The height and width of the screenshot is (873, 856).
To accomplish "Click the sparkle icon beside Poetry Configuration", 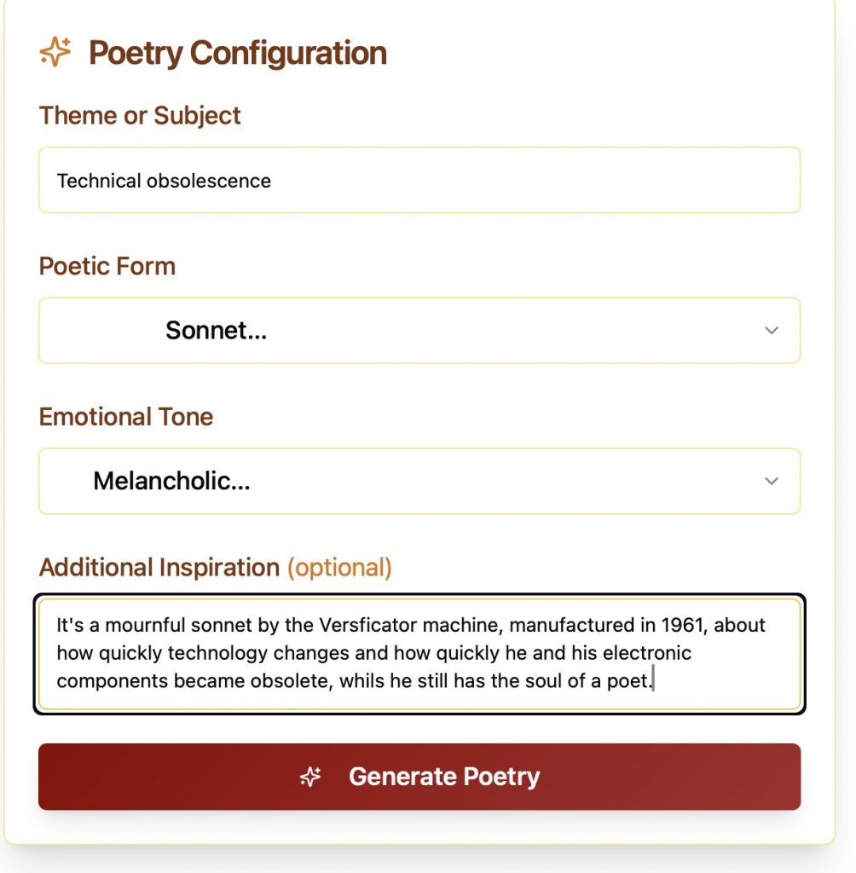I will pos(55,53).
